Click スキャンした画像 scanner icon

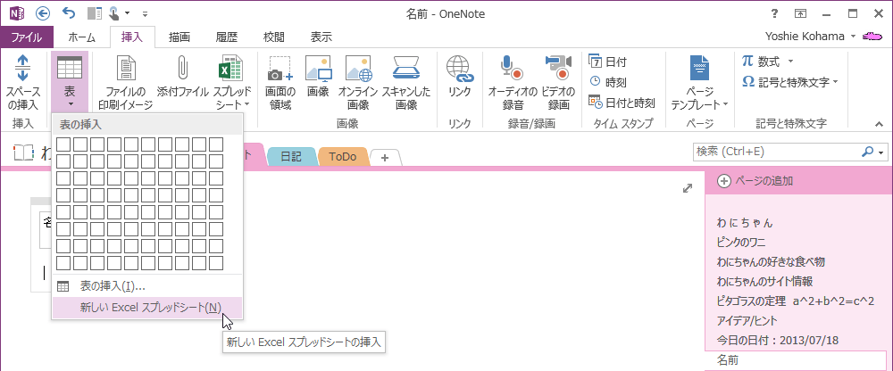[406, 83]
